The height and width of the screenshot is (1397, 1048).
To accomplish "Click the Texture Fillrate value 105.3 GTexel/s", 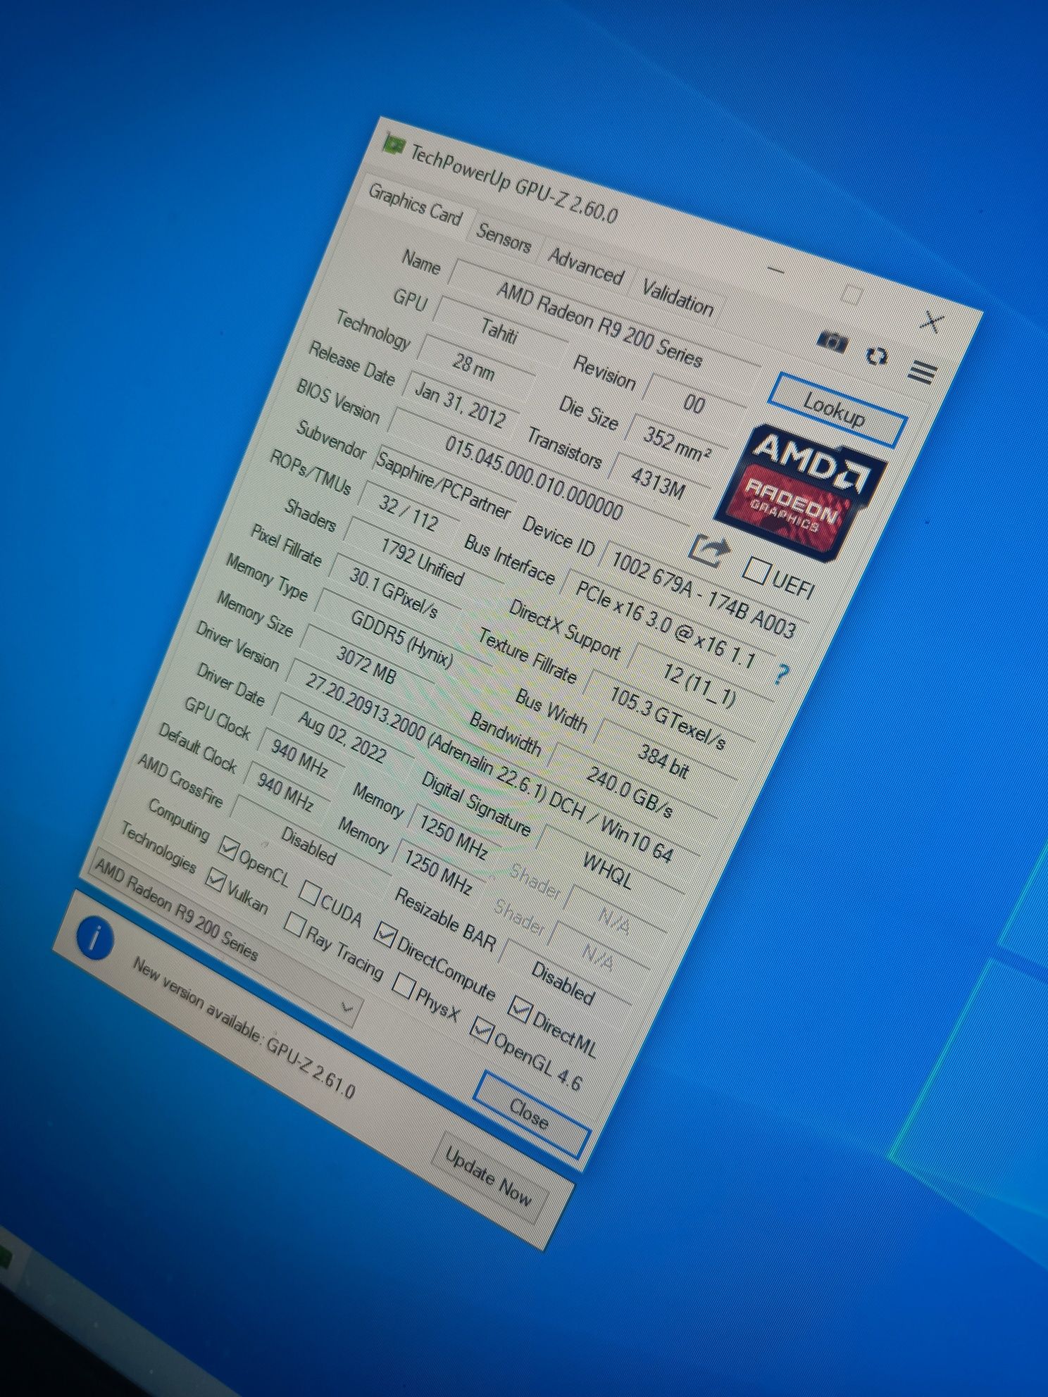I will click(x=668, y=717).
